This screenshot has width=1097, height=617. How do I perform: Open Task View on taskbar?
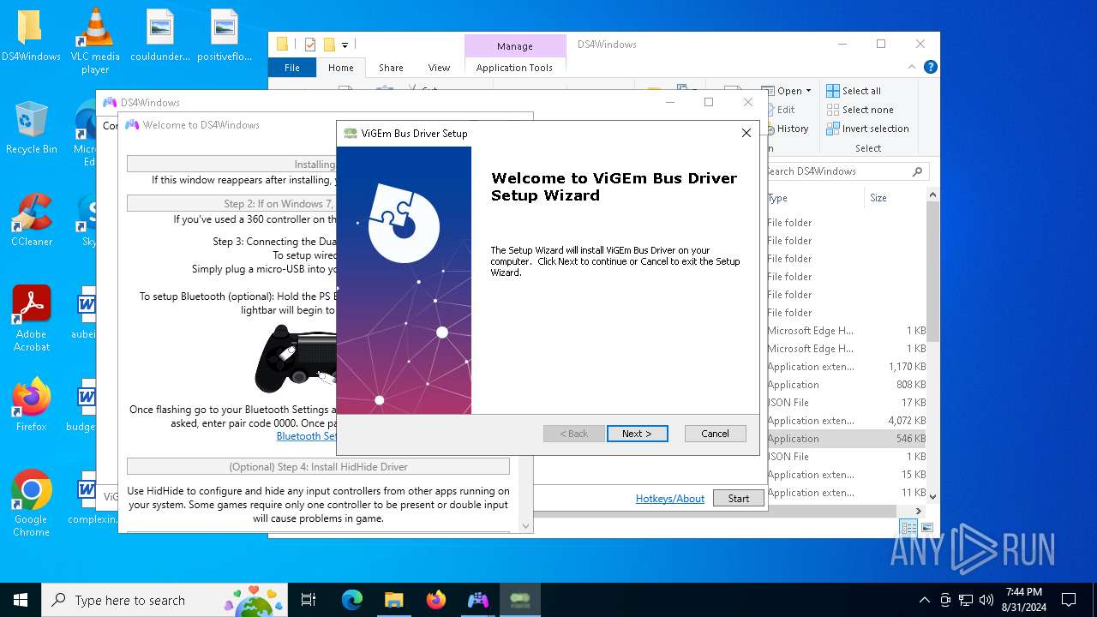coord(309,600)
